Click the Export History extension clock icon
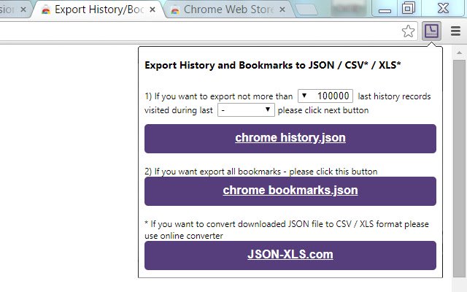 tap(431, 31)
